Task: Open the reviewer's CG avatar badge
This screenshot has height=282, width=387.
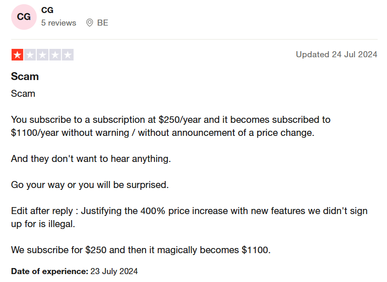Action: click(x=24, y=17)
